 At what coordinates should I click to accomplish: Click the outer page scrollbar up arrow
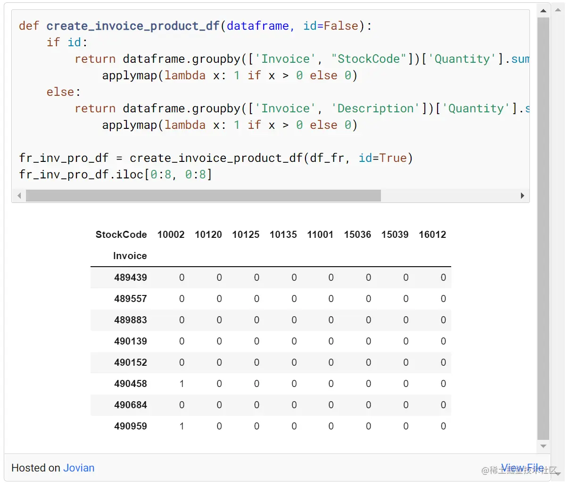pos(558,10)
